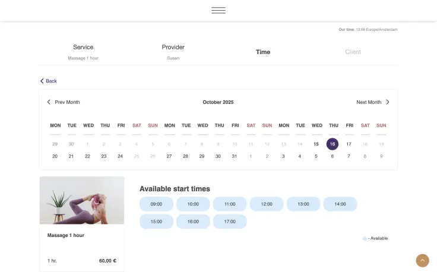Click the Prev Month left chevron
This screenshot has width=437, height=272.
[x=49, y=102]
